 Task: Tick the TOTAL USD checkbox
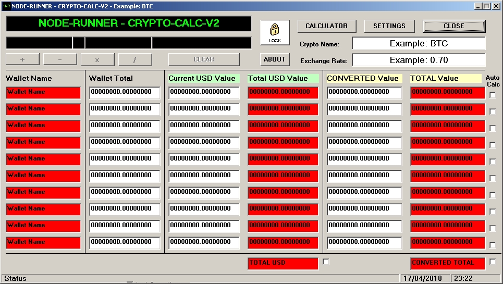coord(326,262)
